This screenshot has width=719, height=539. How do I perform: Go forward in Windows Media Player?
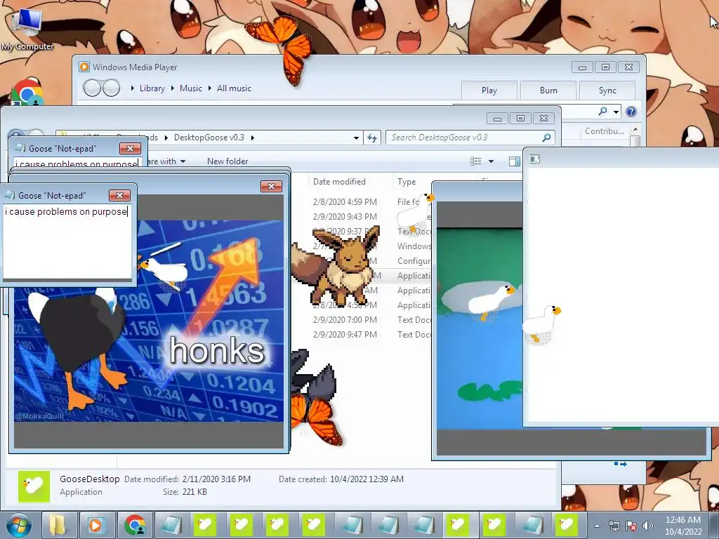pyautogui.click(x=111, y=88)
